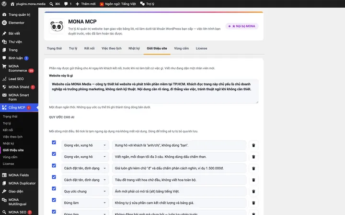Delete the rule "Viết ngắn, mỗi đoạn tối đa 3 câu"
This screenshot has width=345, height=215.
click(253, 157)
